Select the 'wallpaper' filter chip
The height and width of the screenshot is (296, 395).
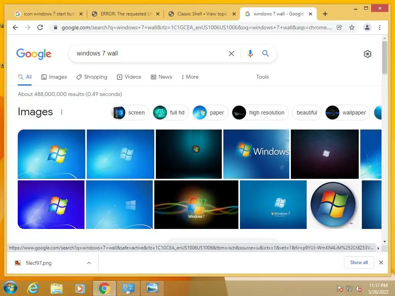click(348, 113)
